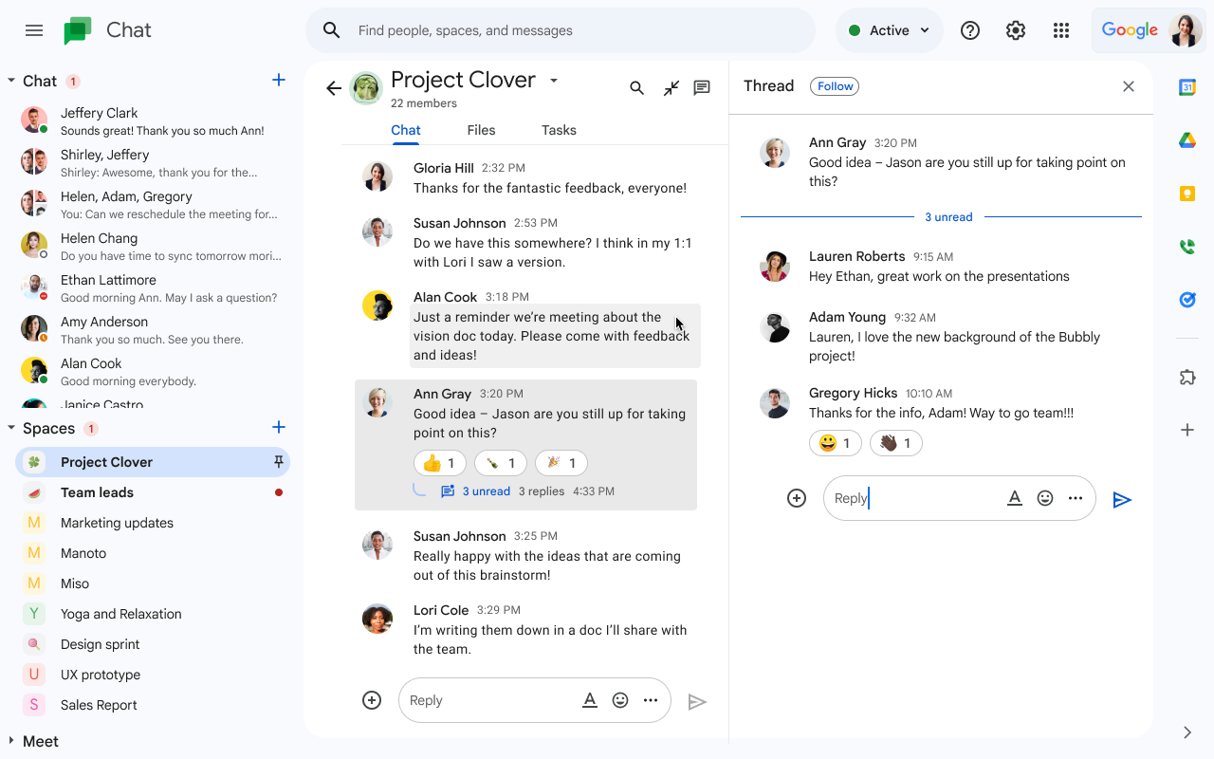
Task: Open Google account avatar in top bar
Action: point(1186,30)
